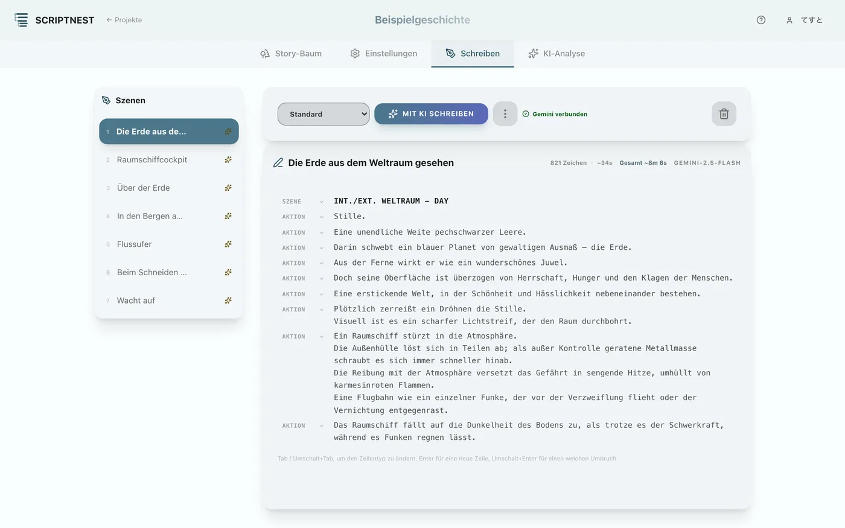Select the Schreiben tab
The height and width of the screenshot is (528, 845).
(x=473, y=54)
